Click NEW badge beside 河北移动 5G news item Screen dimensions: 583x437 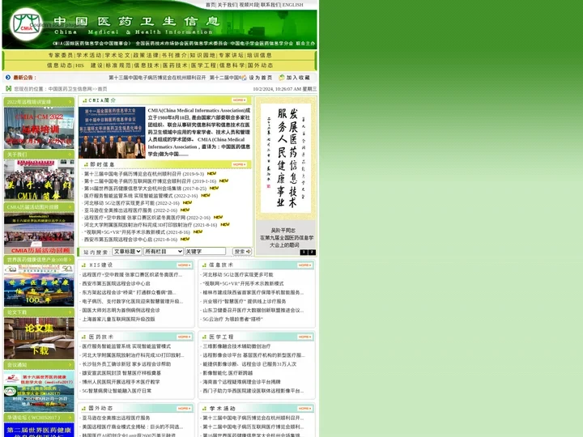187,202
